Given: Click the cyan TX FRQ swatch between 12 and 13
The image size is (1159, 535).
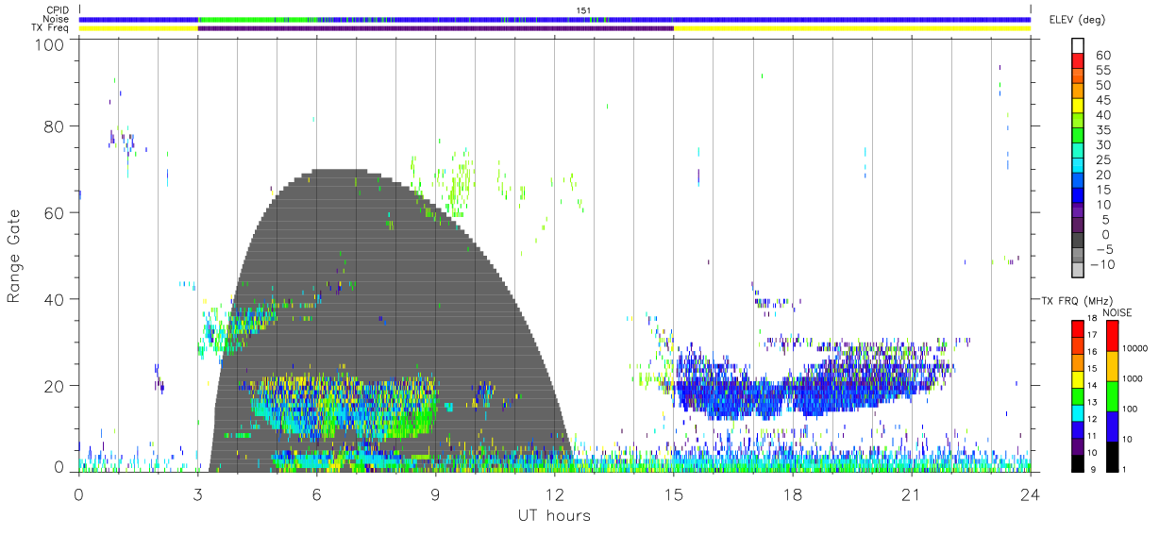Looking at the screenshot, I should [1077, 412].
